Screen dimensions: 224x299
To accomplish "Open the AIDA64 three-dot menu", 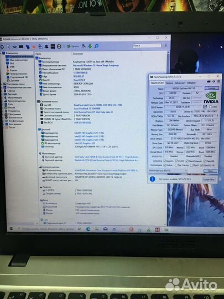I will pyautogui.click(x=166, y=45).
